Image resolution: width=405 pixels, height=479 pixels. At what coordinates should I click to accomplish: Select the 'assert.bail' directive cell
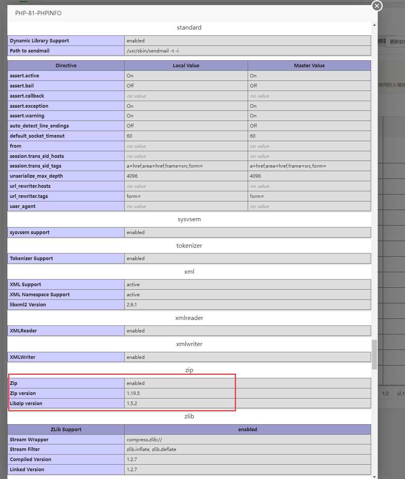[x=66, y=86]
